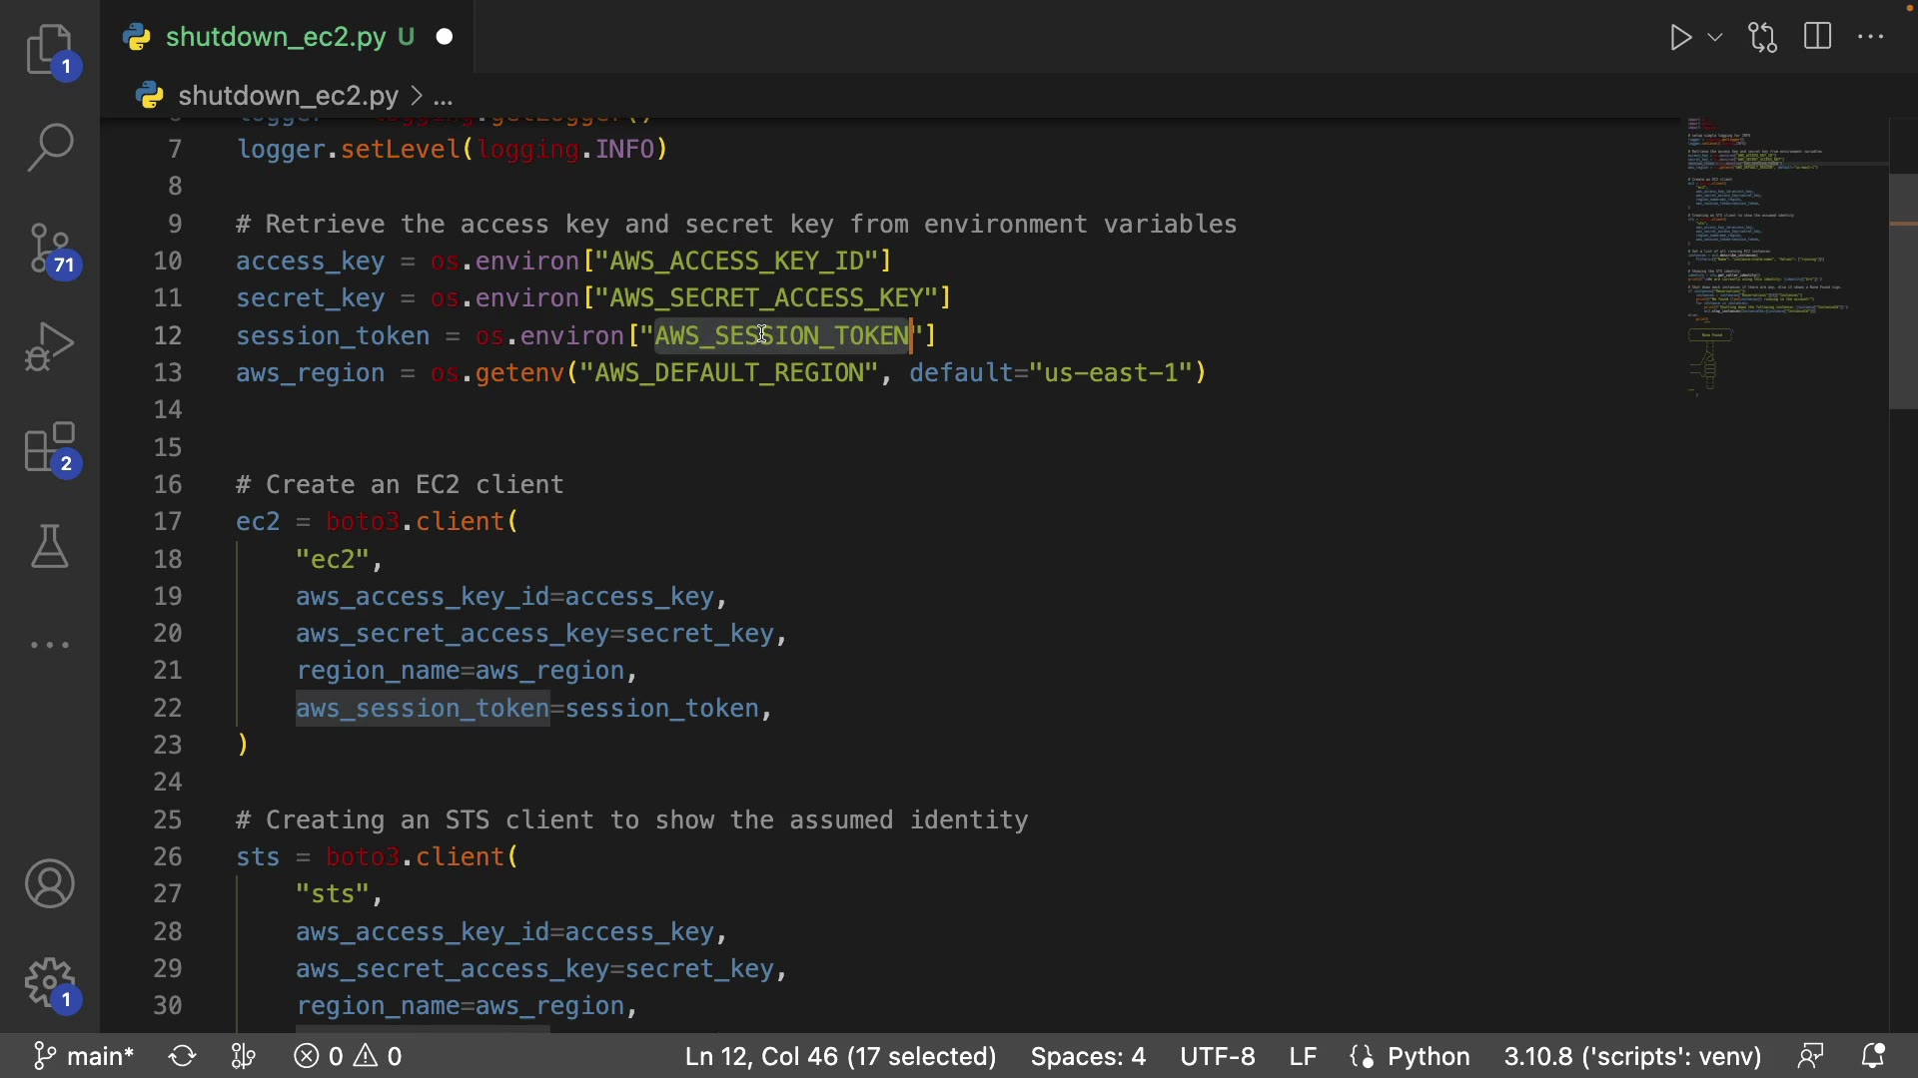Open the Spaces: 4 indentation setting

click(x=1088, y=1056)
